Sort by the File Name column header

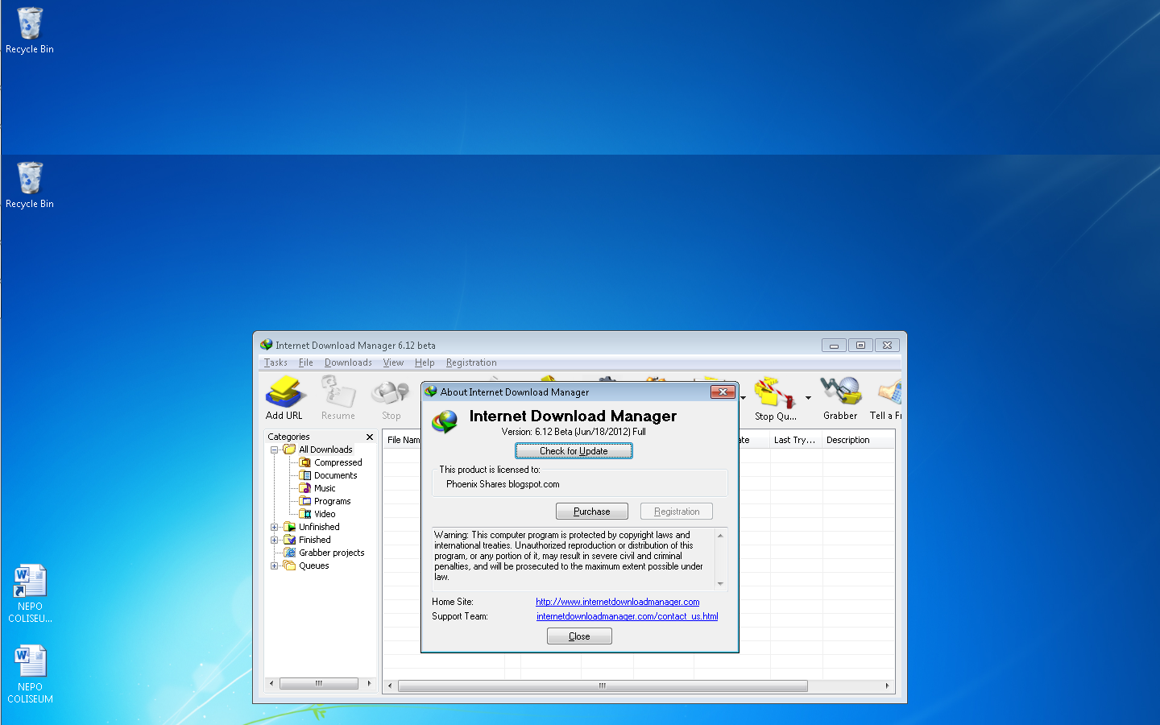pos(402,440)
